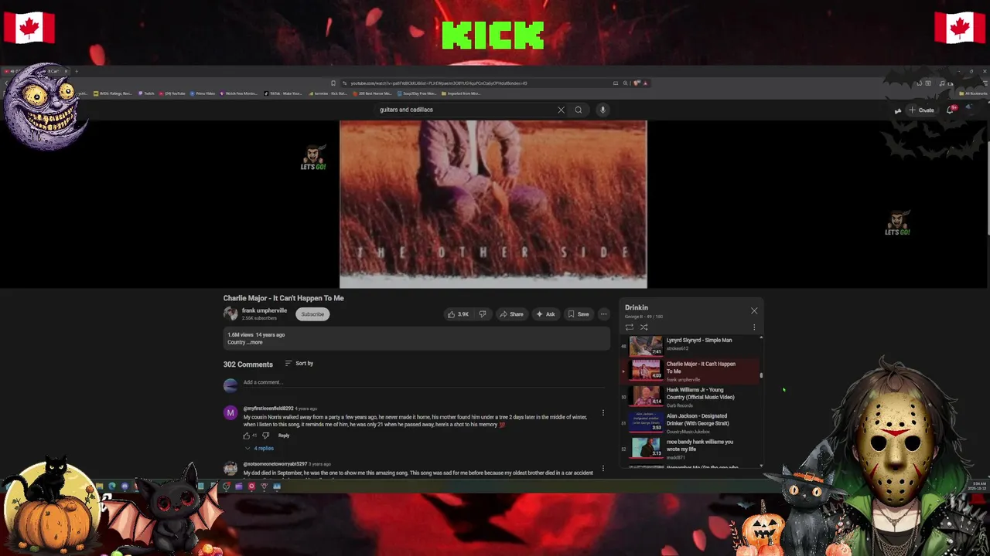Like the Charlie Major video
This screenshot has width=990, height=556.
[x=458, y=314]
